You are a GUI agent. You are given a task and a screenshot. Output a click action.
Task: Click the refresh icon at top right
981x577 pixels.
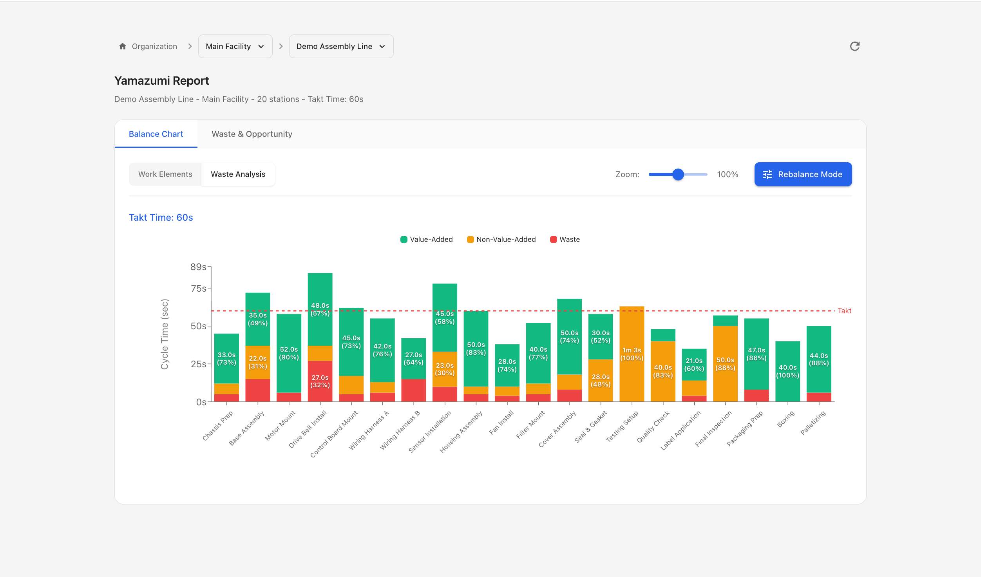tap(855, 46)
